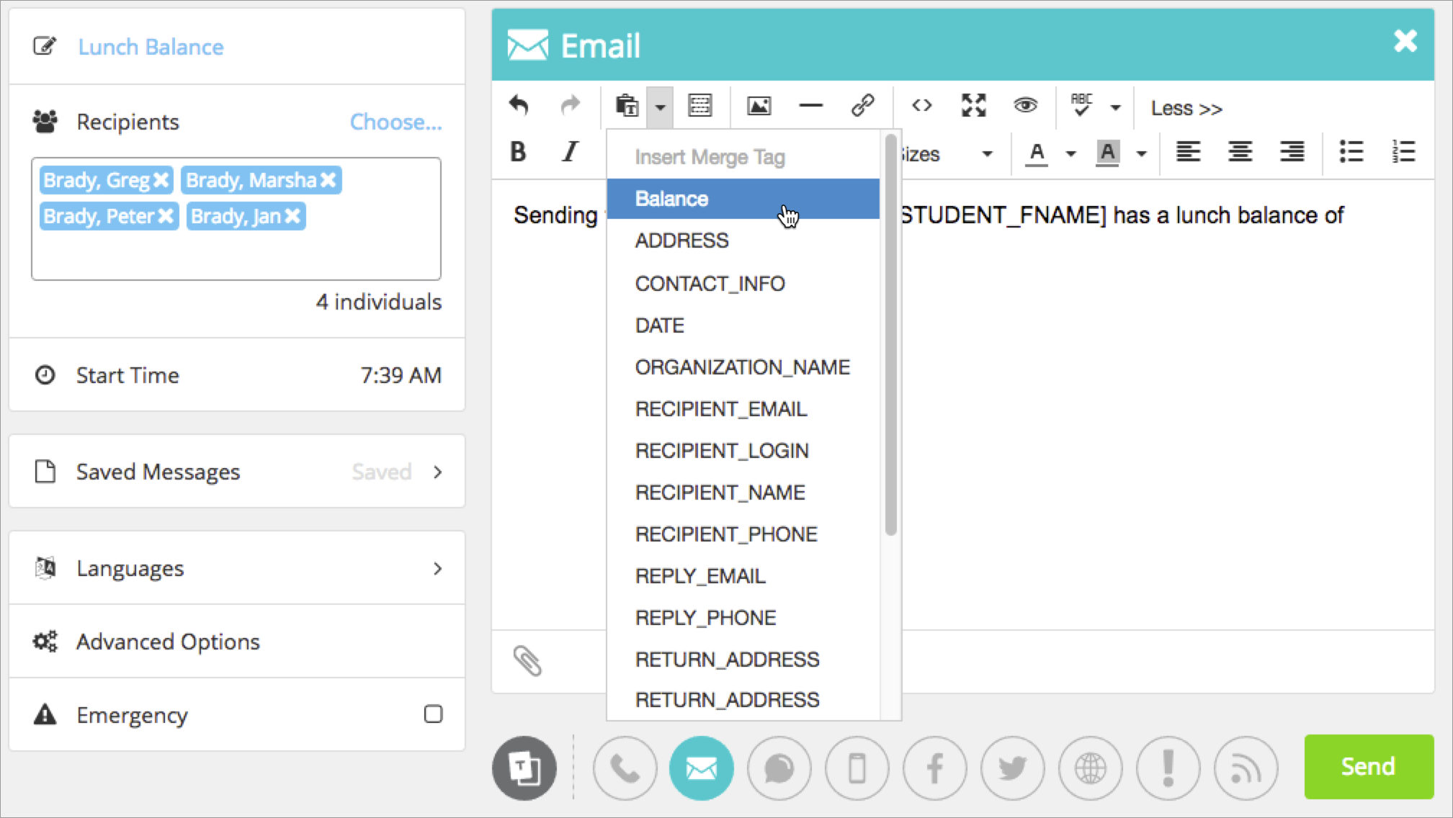Insert the RECIPIENT_NAME merge tag
This screenshot has width=1453, height=818.
(x=743, y=493)
